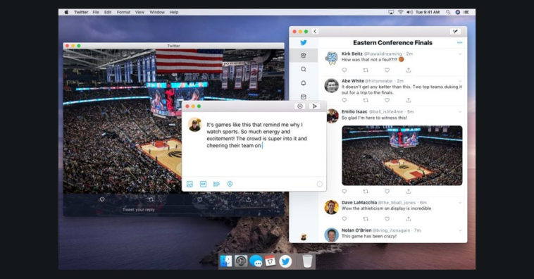Reply to Kirk Beitz's tweet
Screen dimensions: 534x279
(344, 70)
